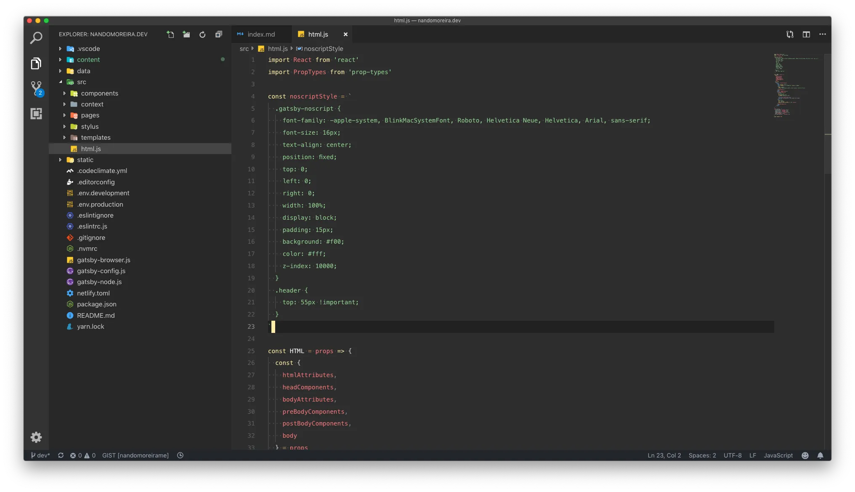Screen dimensions: 855x492
Task: Open errors and warnings problems count
Action: coord(83,455)
